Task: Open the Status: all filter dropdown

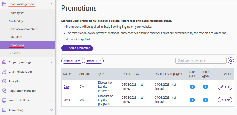Action: (x=72, y=61)
